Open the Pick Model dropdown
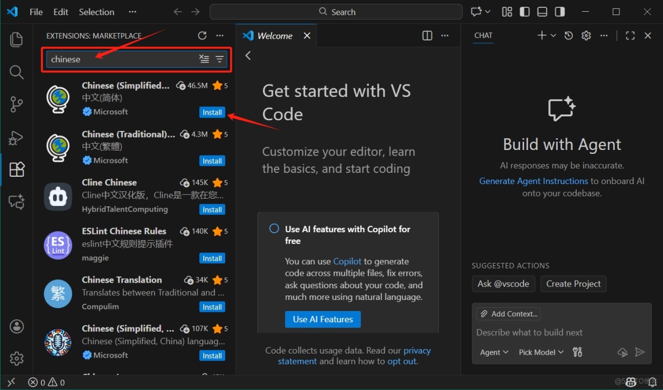This screenshot has height=390, width=663. pos(540,352)
